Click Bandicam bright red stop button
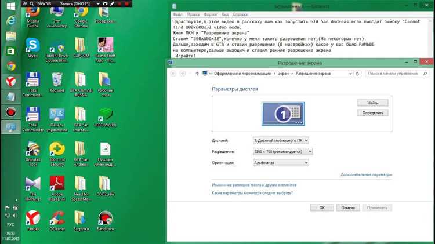 [x=126, y=3]
